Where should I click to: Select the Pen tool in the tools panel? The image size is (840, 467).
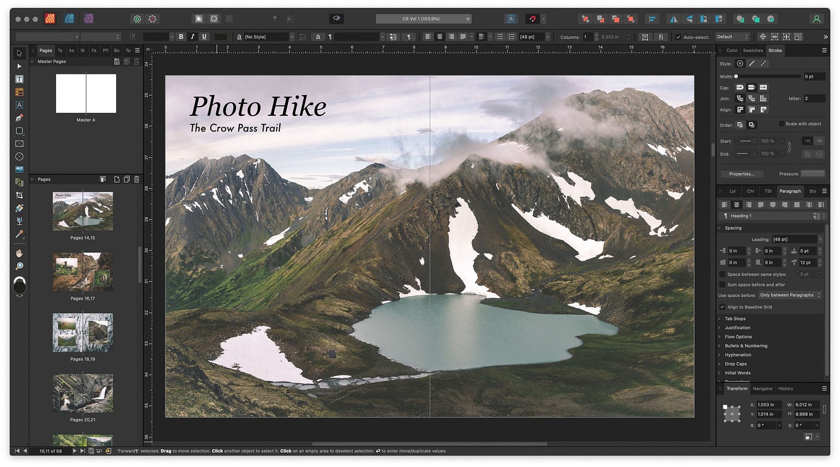tap(20, 118)
